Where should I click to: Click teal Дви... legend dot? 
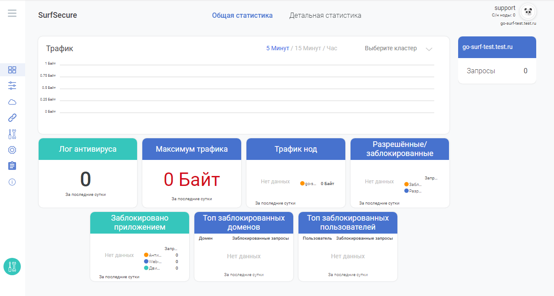(x=146, y=268)
